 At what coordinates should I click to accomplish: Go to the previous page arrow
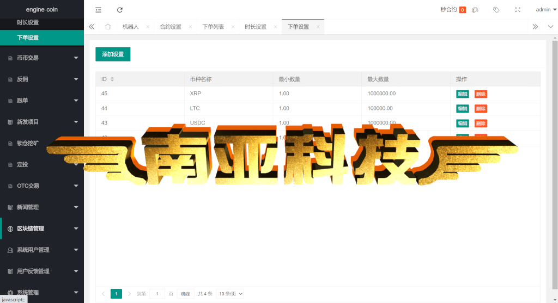click(103, 294)
